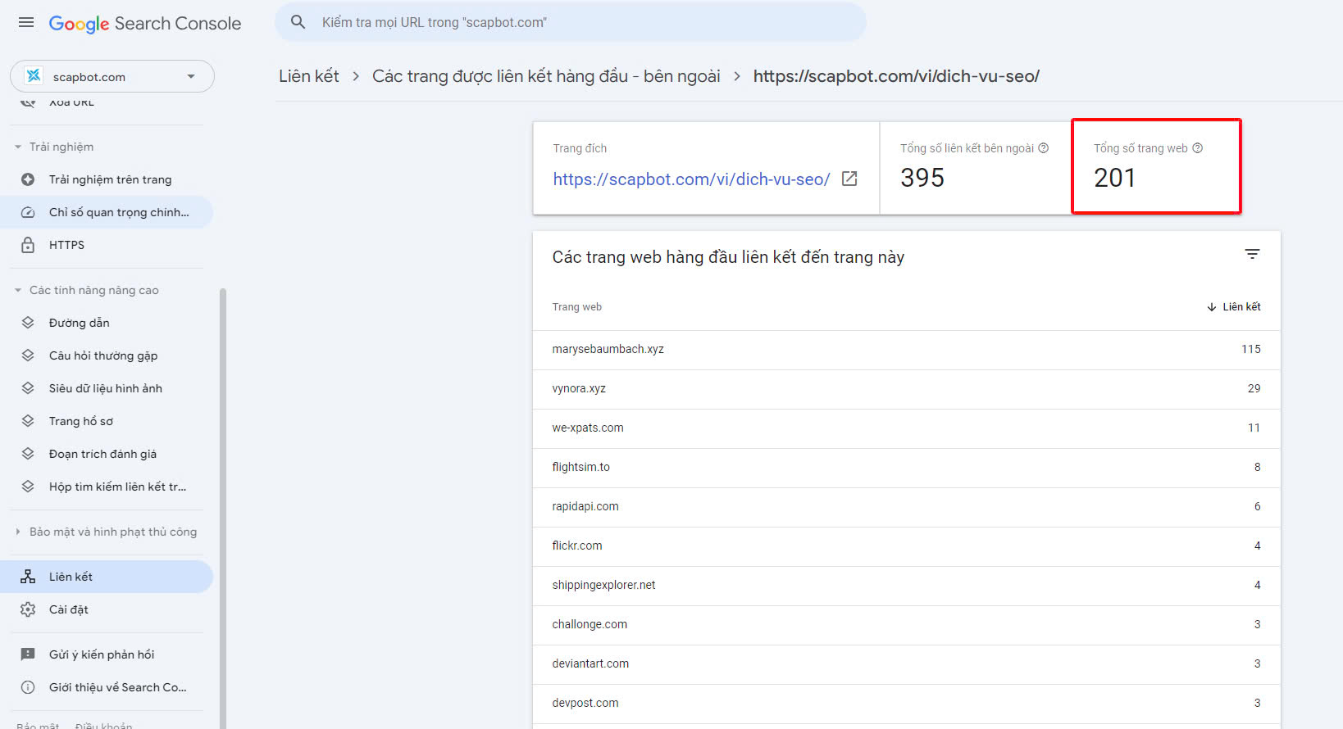Image resolution: width=1343 pixels, height=729 pixels.
Task: Click the layers icon beside Hộp tìm kiếm liên kết
Action: click(28, 487)
